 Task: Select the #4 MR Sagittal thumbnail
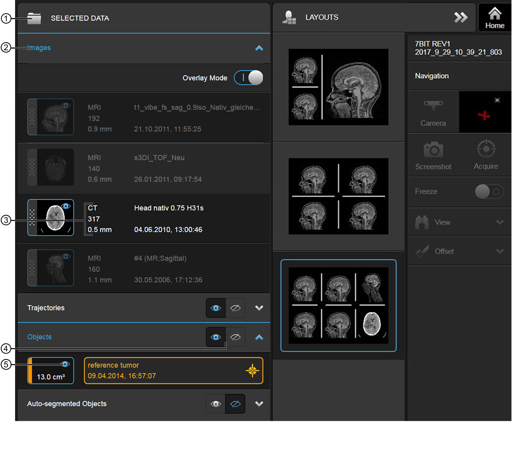click(51, 268)
